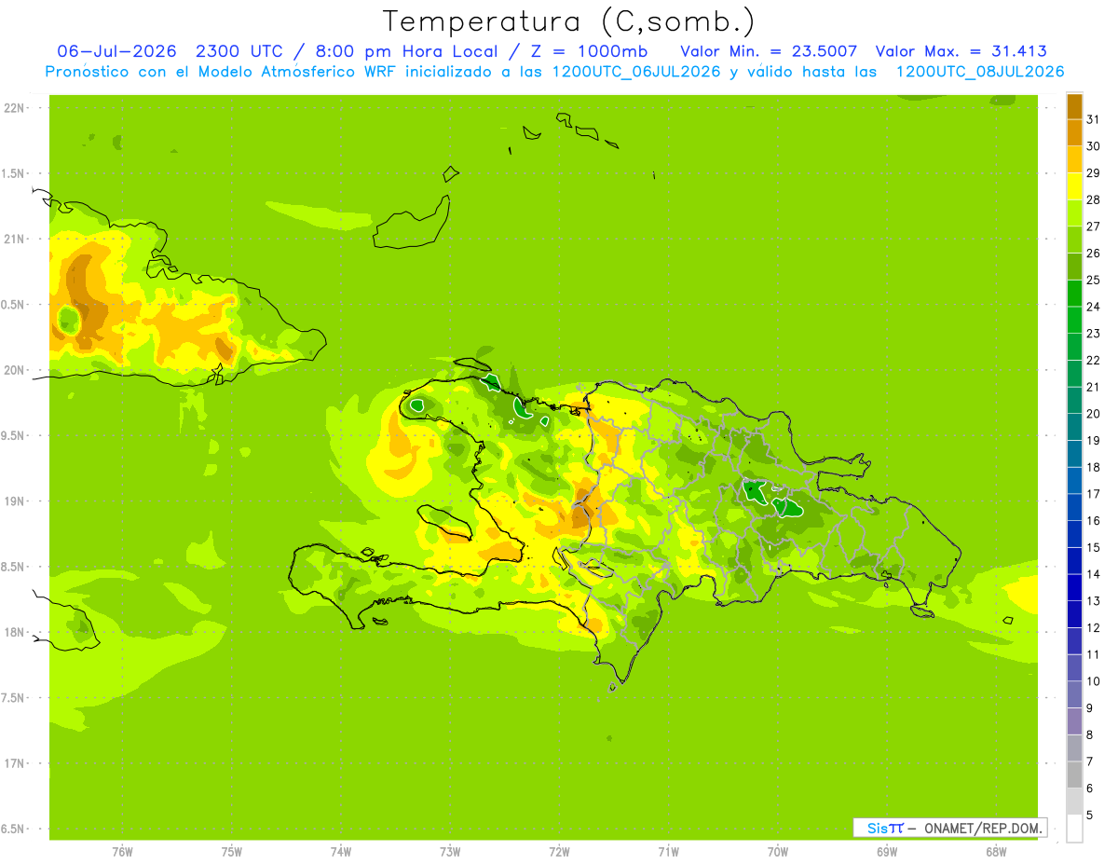Click the "2300 UTC" time text
The width and height of the screenshot is (1118, 864).
[239, 51]
